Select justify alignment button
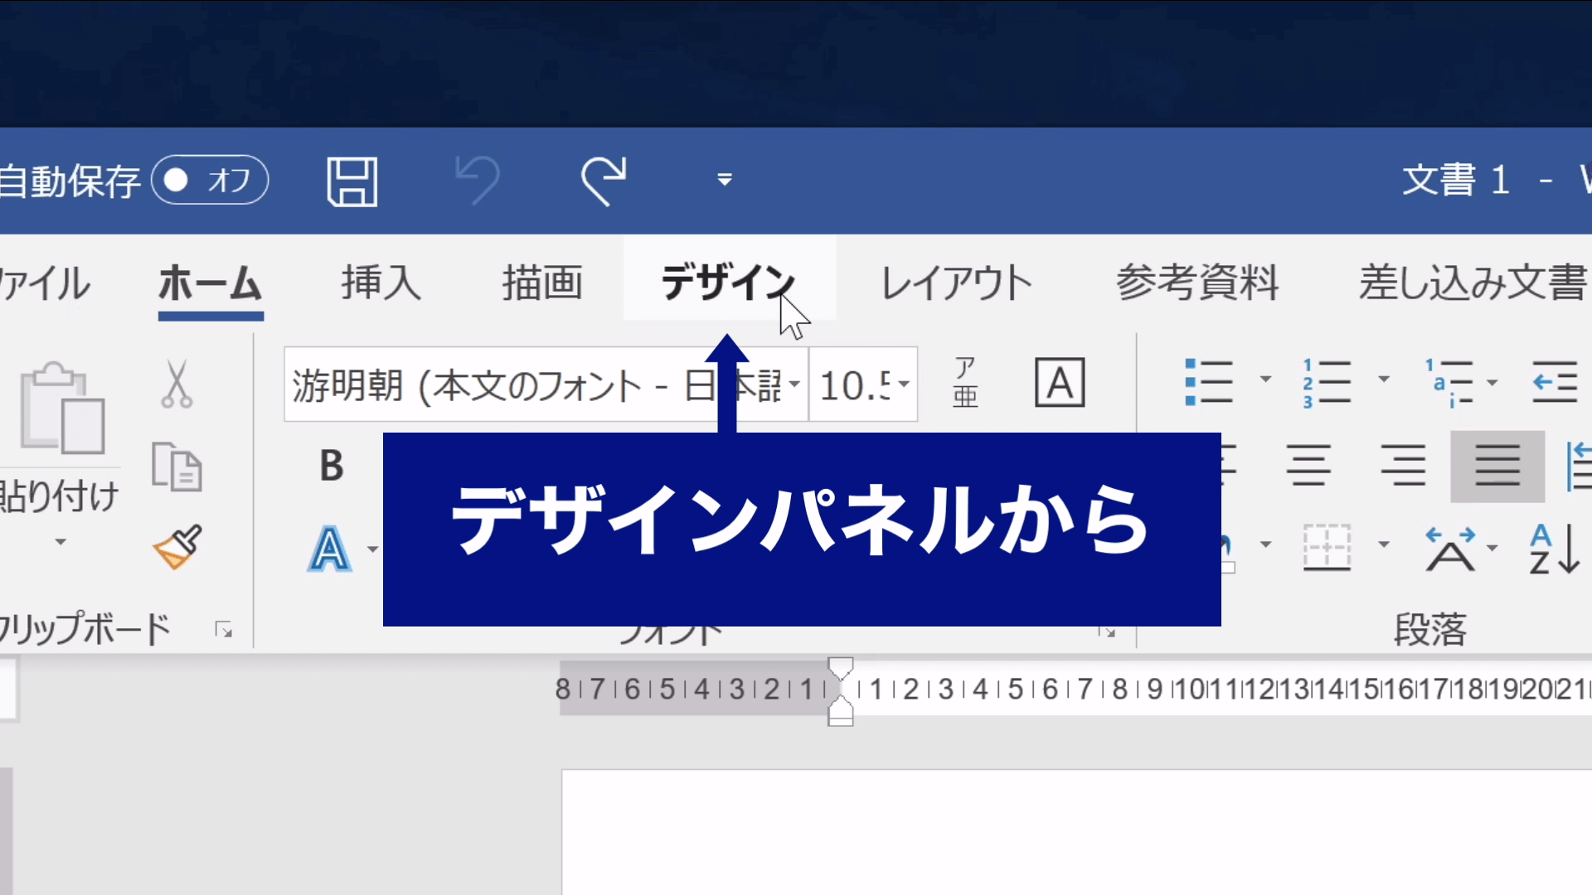The width and height of the screenshot is (1592, 895). pos(1497,466)
